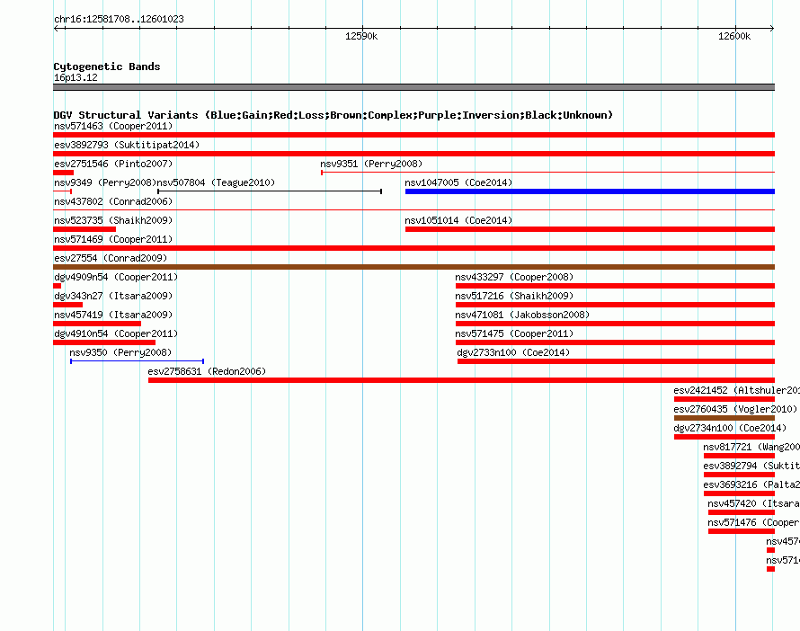Open dgv4909n54 (Cooper2011) label
The image size is (800, 631).
point(116,277)
